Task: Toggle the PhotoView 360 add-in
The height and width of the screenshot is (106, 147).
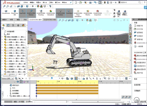Action: (x=15, y=13)
